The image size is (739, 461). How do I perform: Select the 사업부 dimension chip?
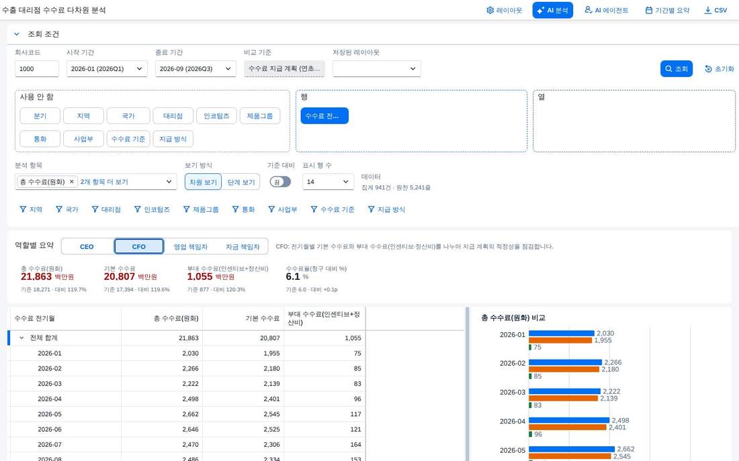pos(83,139)
